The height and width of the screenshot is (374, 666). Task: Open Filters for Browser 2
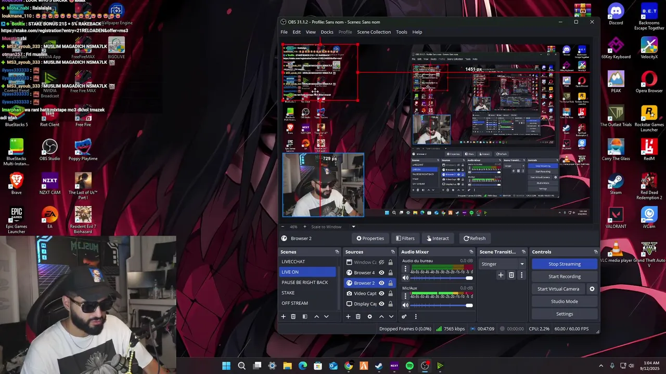coord(405,238)
